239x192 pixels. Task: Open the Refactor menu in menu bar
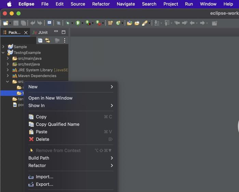click(x=101, y=4)
